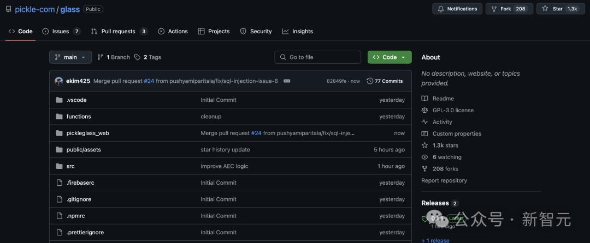Open the main branch dropdown

(x=70, y=57)
